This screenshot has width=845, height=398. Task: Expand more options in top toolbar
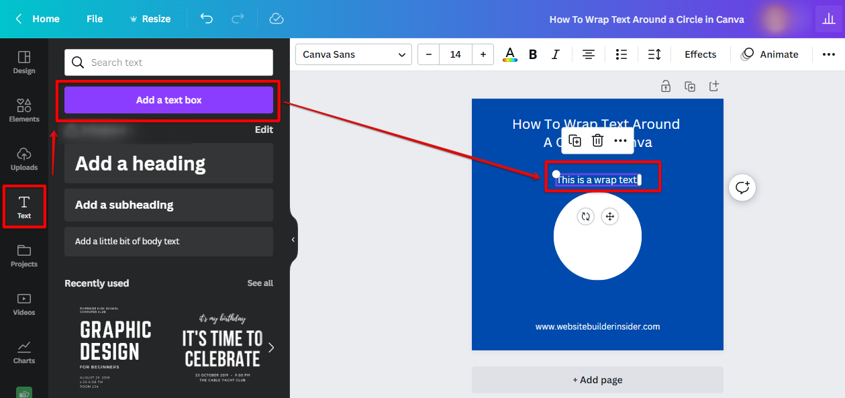[828, 54]
